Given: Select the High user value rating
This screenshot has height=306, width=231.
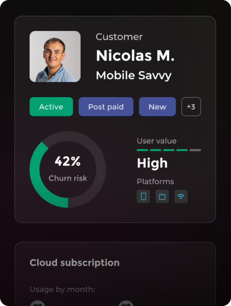Looking at the screenshot, I should click(153, 163).
